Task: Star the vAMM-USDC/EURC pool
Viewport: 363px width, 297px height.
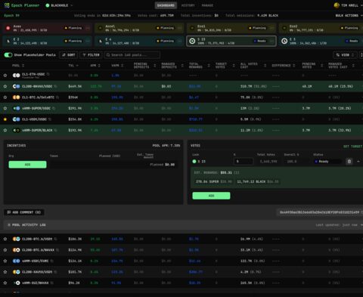Action: click(x=5, y=261)
